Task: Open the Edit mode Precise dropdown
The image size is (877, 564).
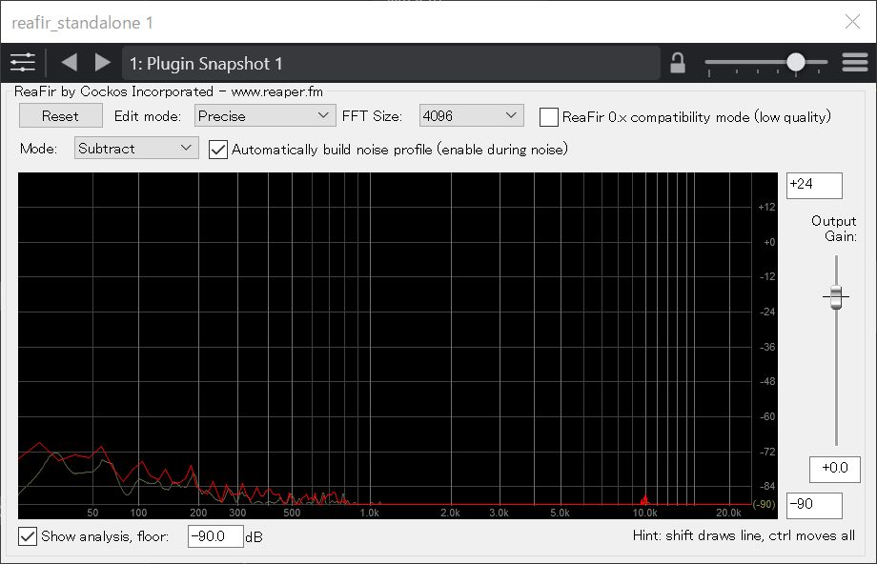Action: click(x=264, y=116)
